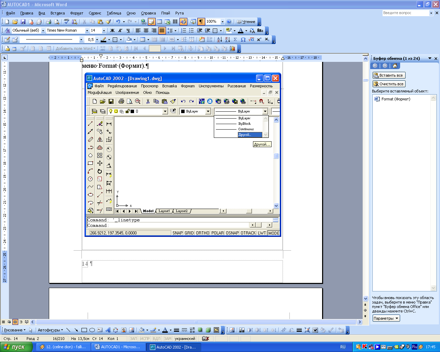Open the Document Map icon

click(x=193, y=22)
